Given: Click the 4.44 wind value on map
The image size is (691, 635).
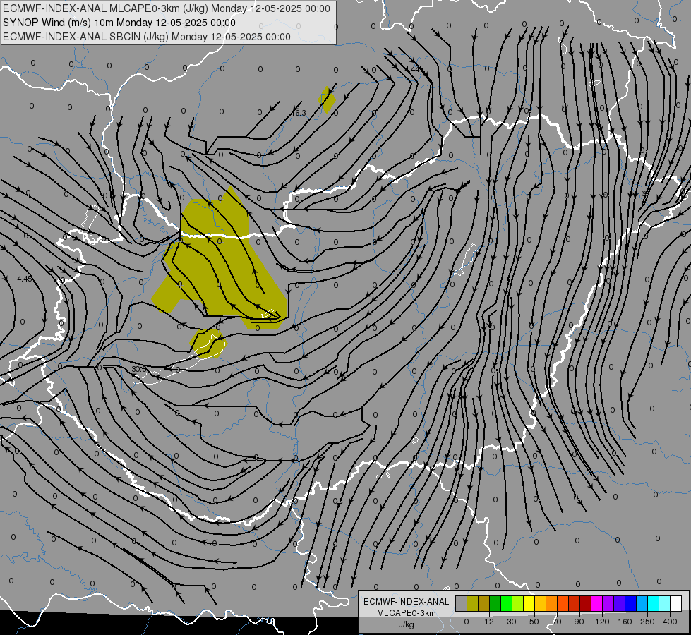Looking at the screenshot, I should click(412, 70).
